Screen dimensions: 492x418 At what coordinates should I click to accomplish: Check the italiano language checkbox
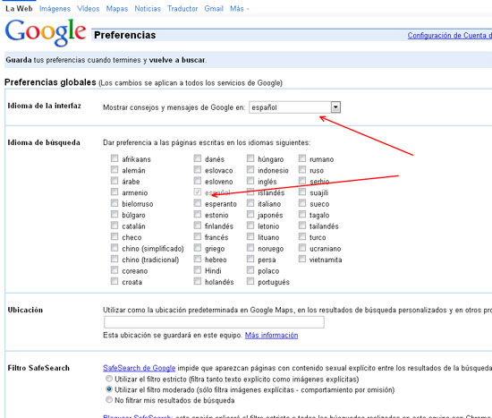pos(250,203)
